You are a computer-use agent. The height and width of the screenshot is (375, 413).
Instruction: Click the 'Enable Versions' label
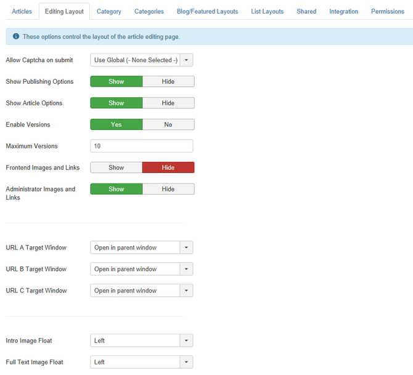click(28, 124)
